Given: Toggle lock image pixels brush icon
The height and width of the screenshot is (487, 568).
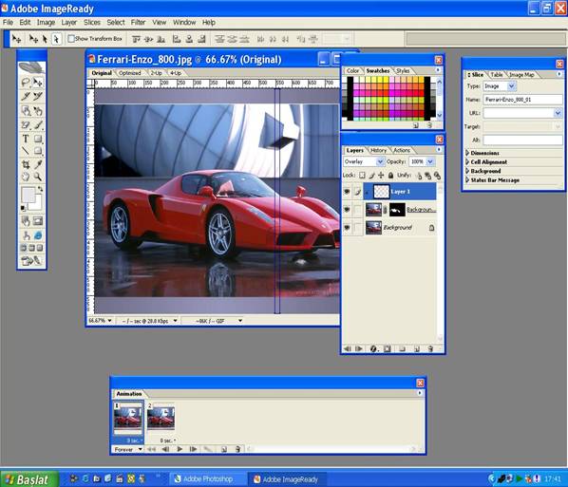Looking at the screenshot, I should tap(371, 176).
